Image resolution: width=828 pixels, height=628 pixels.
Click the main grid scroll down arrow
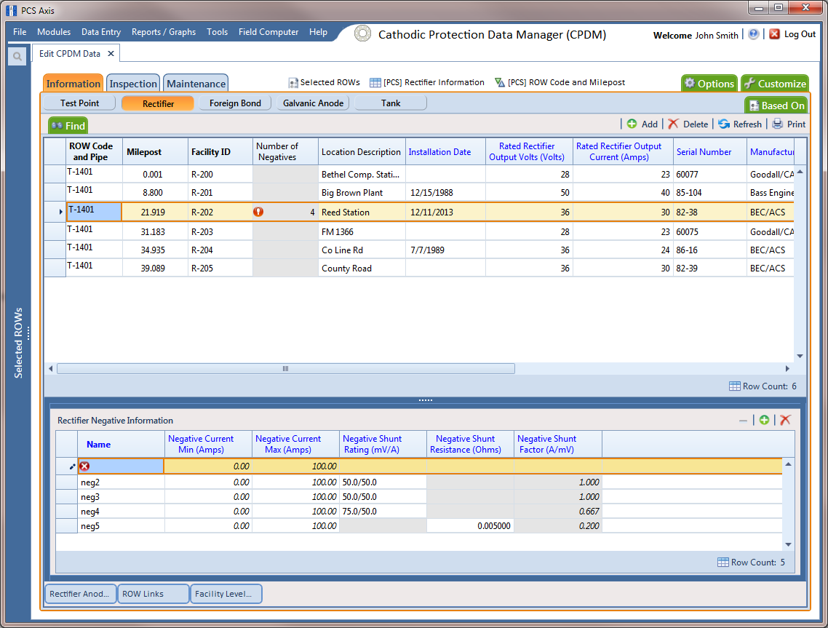coord(800,356)
